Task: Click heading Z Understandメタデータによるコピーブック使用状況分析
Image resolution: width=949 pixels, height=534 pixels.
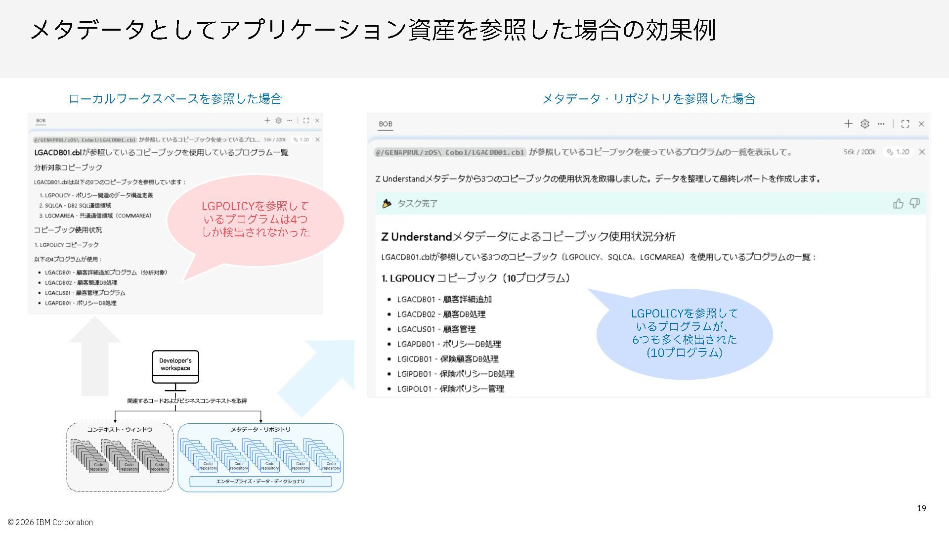Action: pyautogui.click(x=528, y=237)
